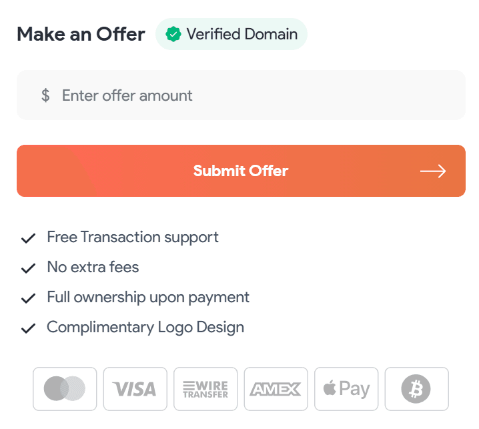Click checkmark beside Full ownership upon payment
The image size is (479, 429).
tap(28, 298)
